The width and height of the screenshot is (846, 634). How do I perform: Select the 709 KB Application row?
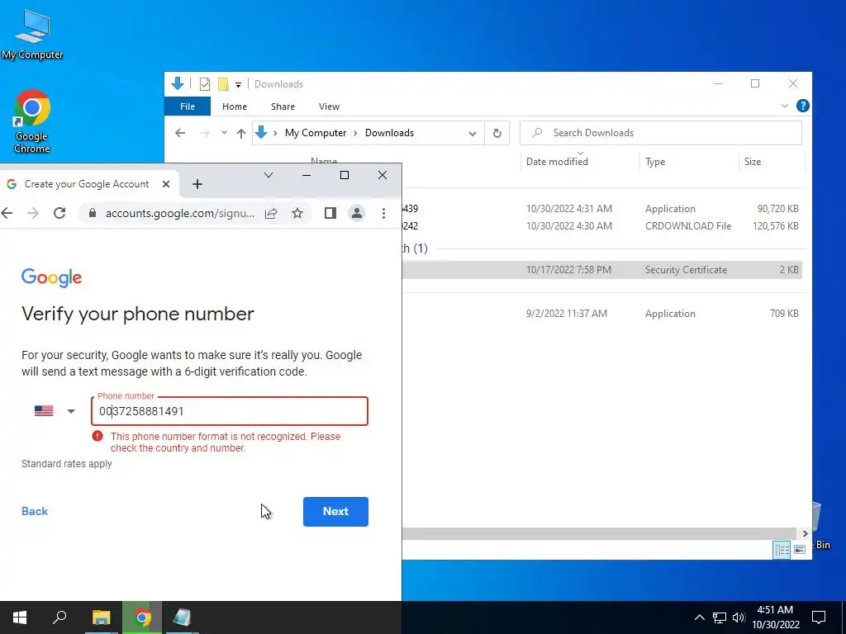tap(601, 314)
